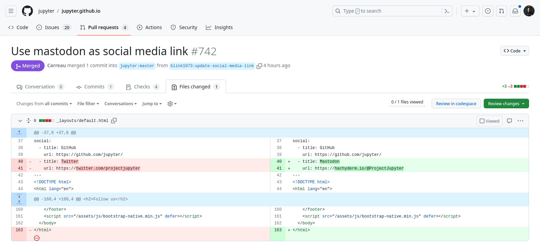540x246 pixels.
Task: Comment on the file with speech bubble icon
Action: tap(509, 121)
